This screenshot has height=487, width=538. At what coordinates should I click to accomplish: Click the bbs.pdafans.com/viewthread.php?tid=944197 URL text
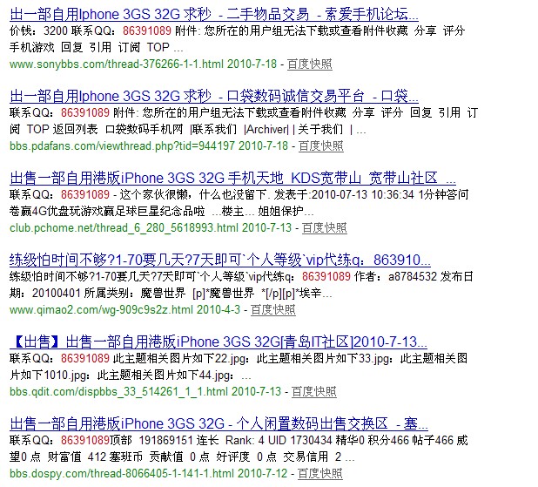click(122, 146)
